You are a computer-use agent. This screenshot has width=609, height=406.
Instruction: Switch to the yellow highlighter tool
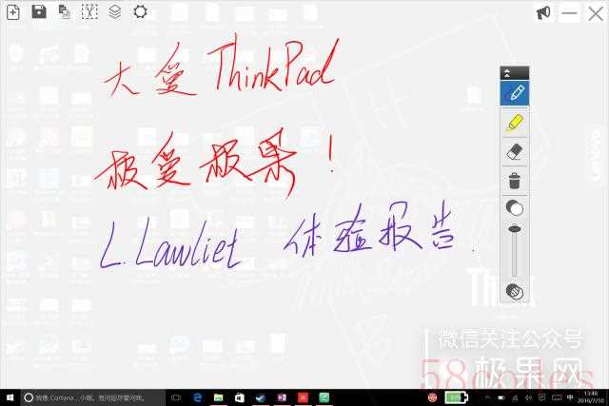515,122
